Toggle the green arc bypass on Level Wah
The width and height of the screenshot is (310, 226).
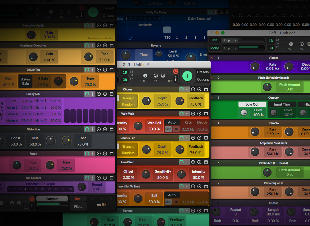pos(181,162)
